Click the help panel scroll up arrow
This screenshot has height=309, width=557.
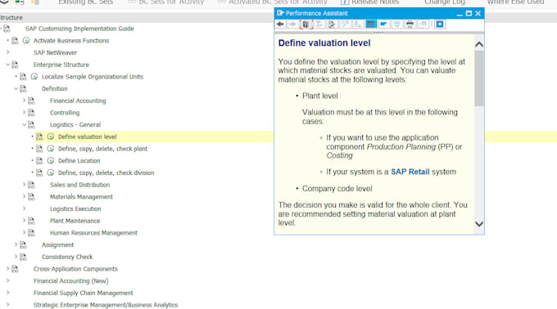[x=479, y=45]
